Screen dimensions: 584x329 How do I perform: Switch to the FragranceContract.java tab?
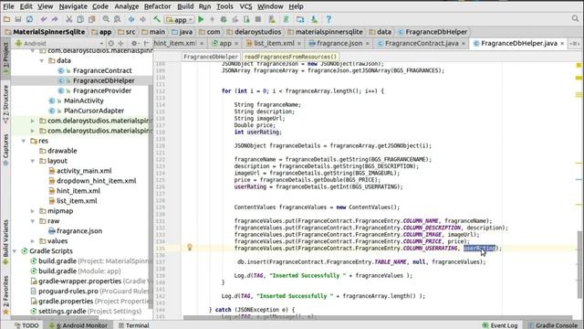click(x=422, y=43)
